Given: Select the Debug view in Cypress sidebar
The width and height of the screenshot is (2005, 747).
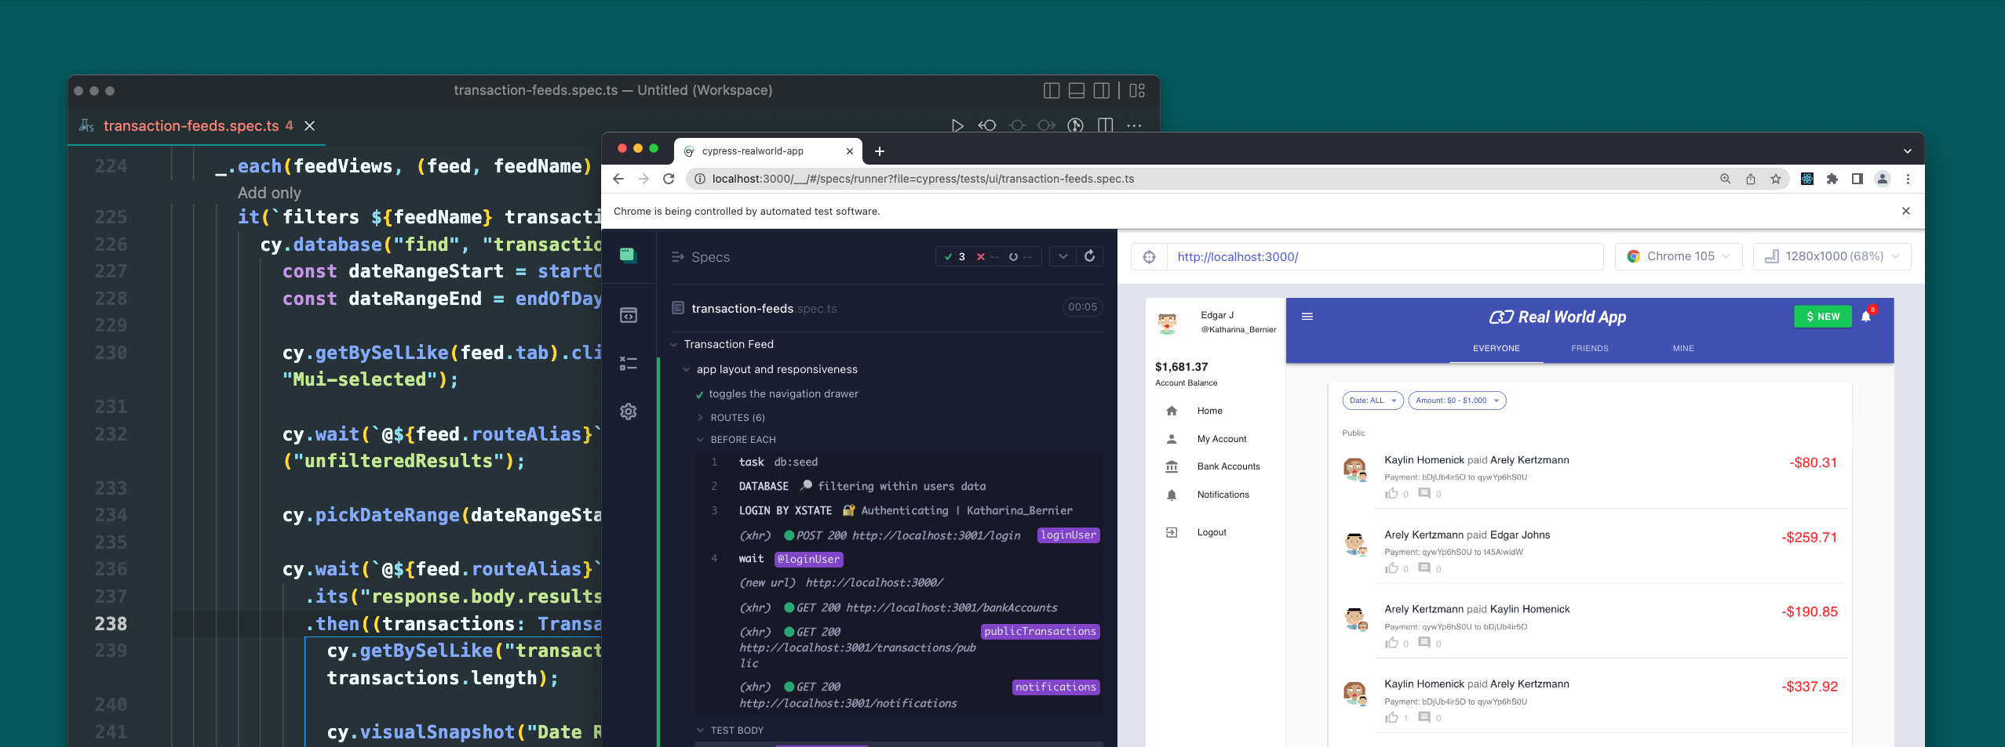Looking at the screenshot, I should 629,363.
